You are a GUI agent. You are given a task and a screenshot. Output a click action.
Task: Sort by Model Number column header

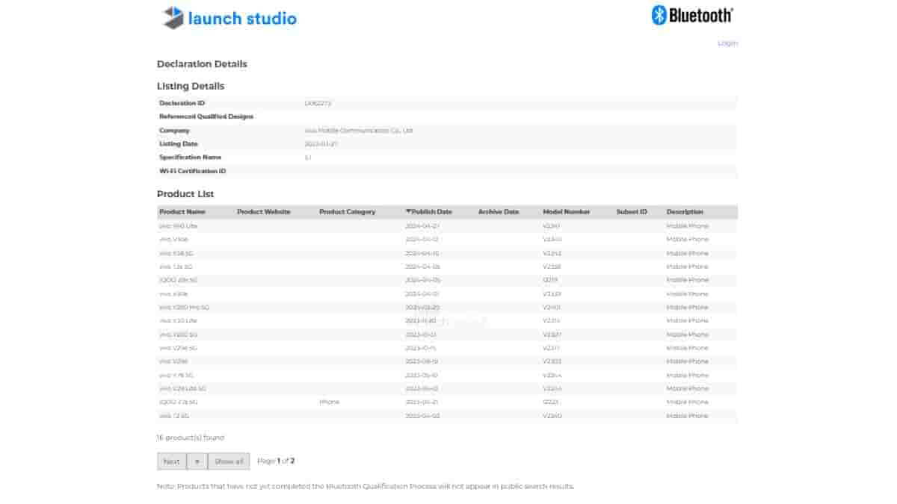[x=566, y=212]
